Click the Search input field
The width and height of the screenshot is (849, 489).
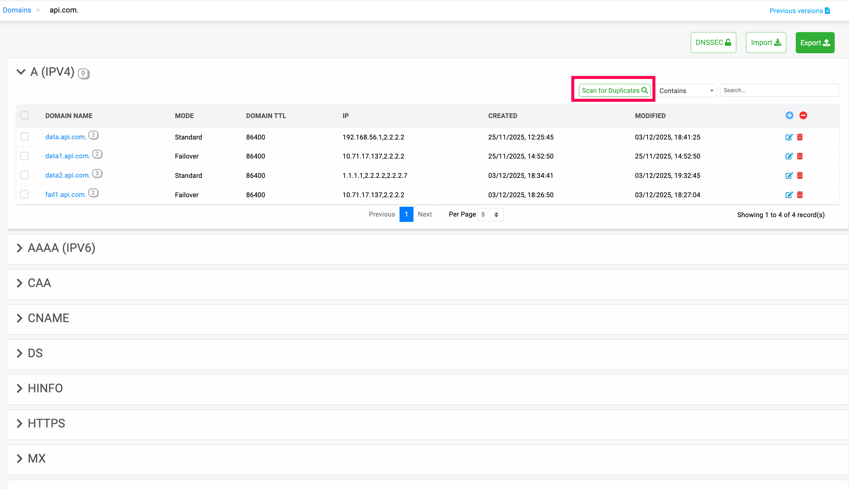point(779,90)
